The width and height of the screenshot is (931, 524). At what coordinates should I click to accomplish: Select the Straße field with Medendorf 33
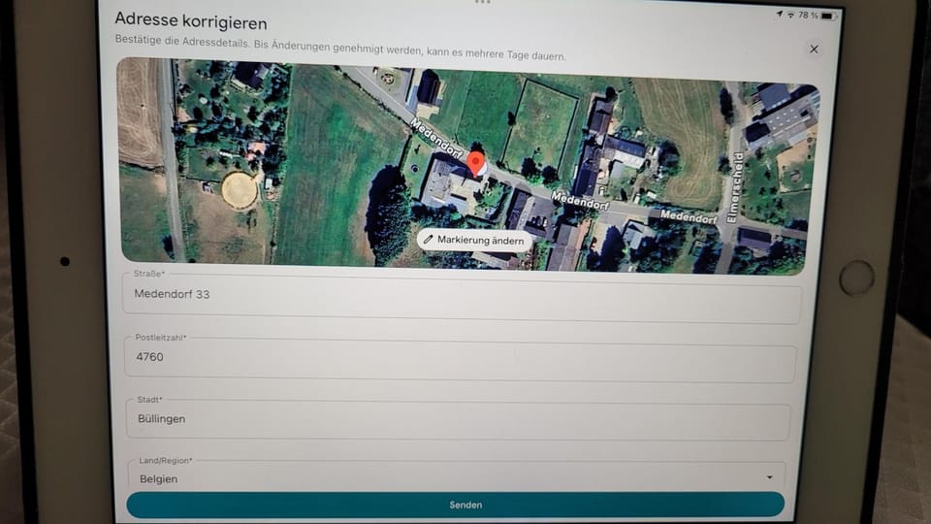pos(462,296)
